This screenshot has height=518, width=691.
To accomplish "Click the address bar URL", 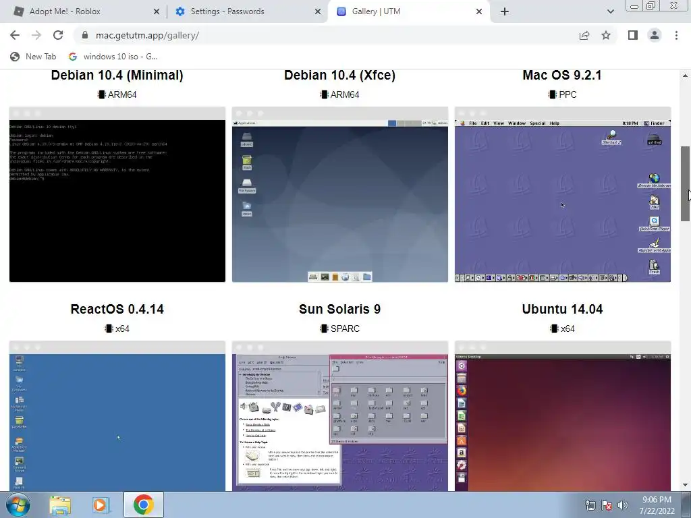I will point(147,35).
